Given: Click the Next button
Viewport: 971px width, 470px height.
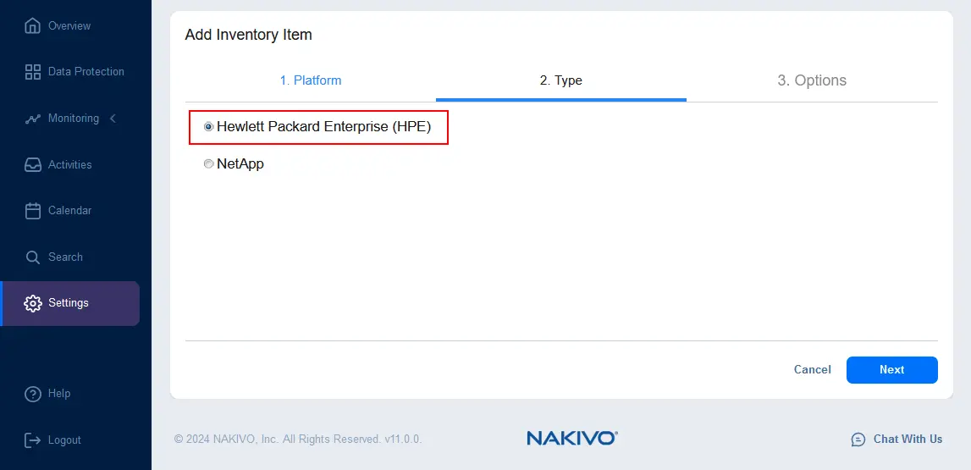Looking at the screenshot, I should (891, 370).
